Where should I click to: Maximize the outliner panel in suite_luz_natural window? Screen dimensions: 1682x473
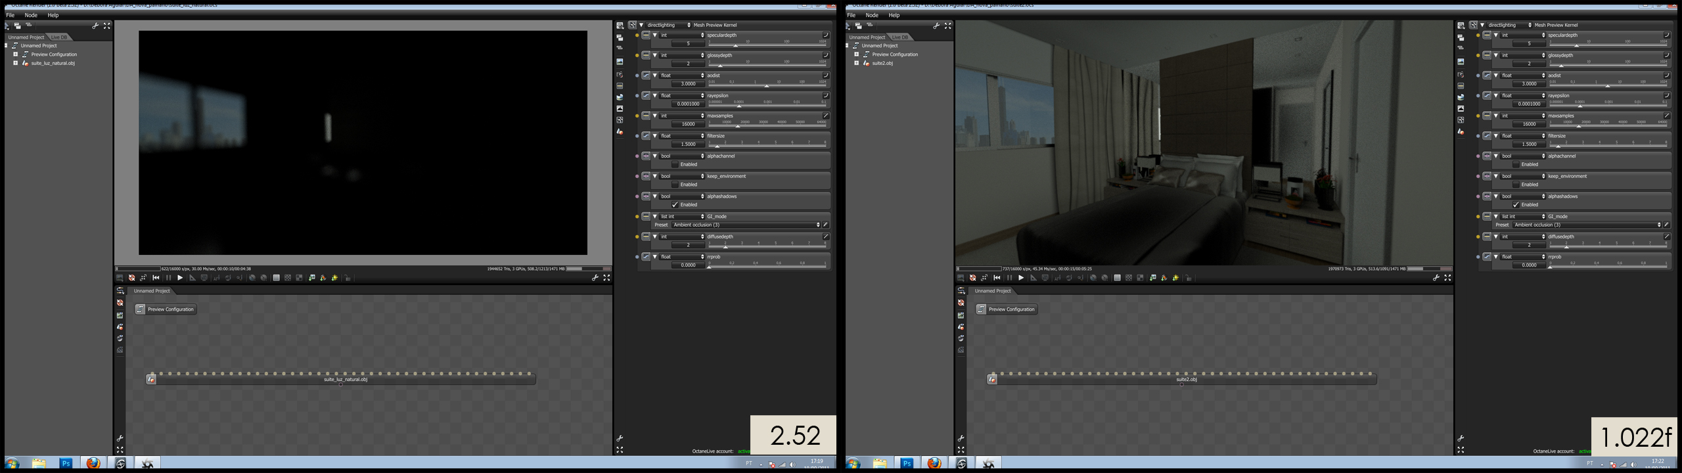pos(107,26)
